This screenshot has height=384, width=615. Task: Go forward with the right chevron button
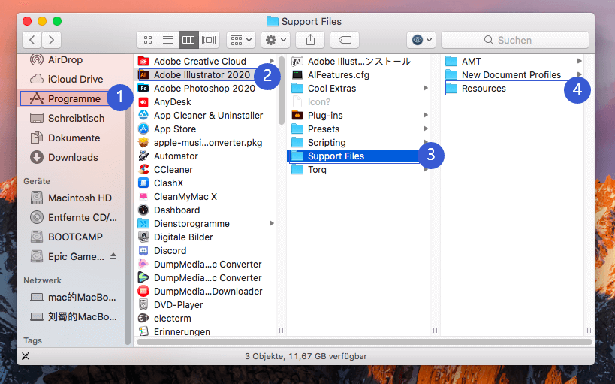point(51,40)
